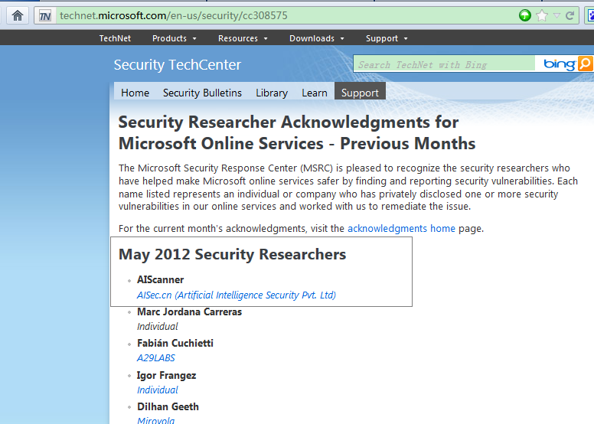Open Individual link under Igor Frangez
This screenshot has height=424, width=594.
tap(158, 390)
